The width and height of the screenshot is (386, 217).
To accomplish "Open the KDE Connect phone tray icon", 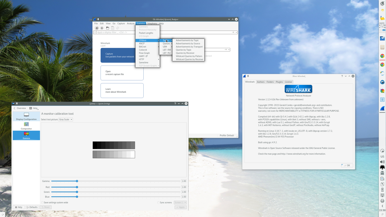I will point(382,190).
